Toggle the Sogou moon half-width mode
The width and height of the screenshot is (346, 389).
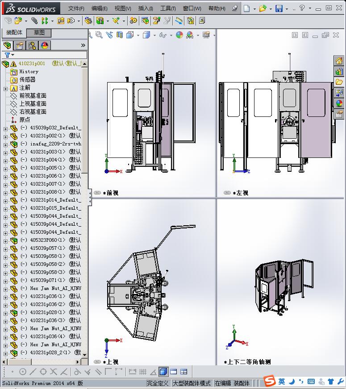(292, 381)
